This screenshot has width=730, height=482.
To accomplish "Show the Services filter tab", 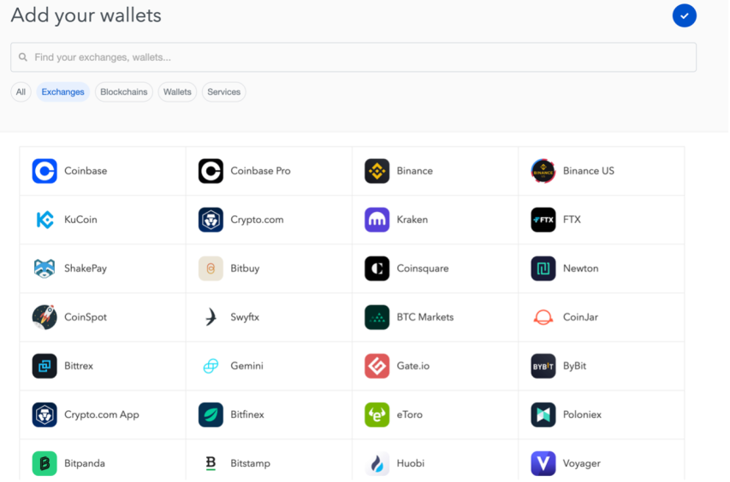I will click(x=224, y=92).
